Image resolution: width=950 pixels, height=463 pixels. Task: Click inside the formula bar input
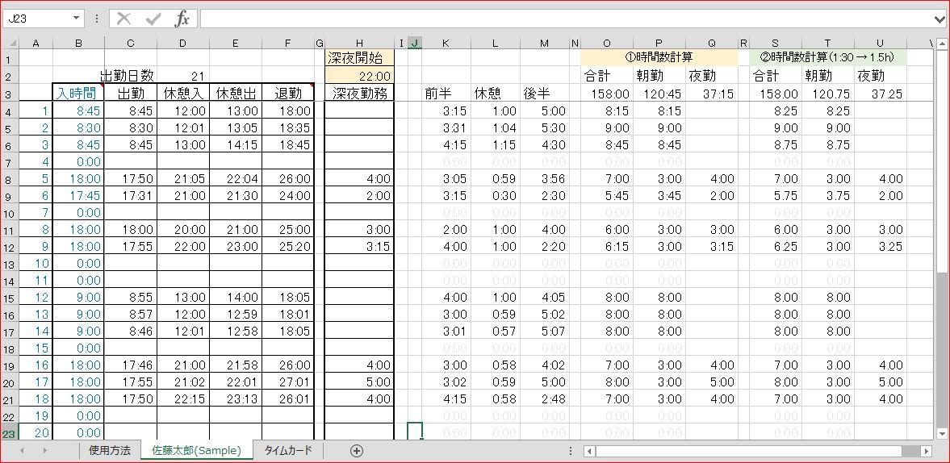(x=567, y=19)
